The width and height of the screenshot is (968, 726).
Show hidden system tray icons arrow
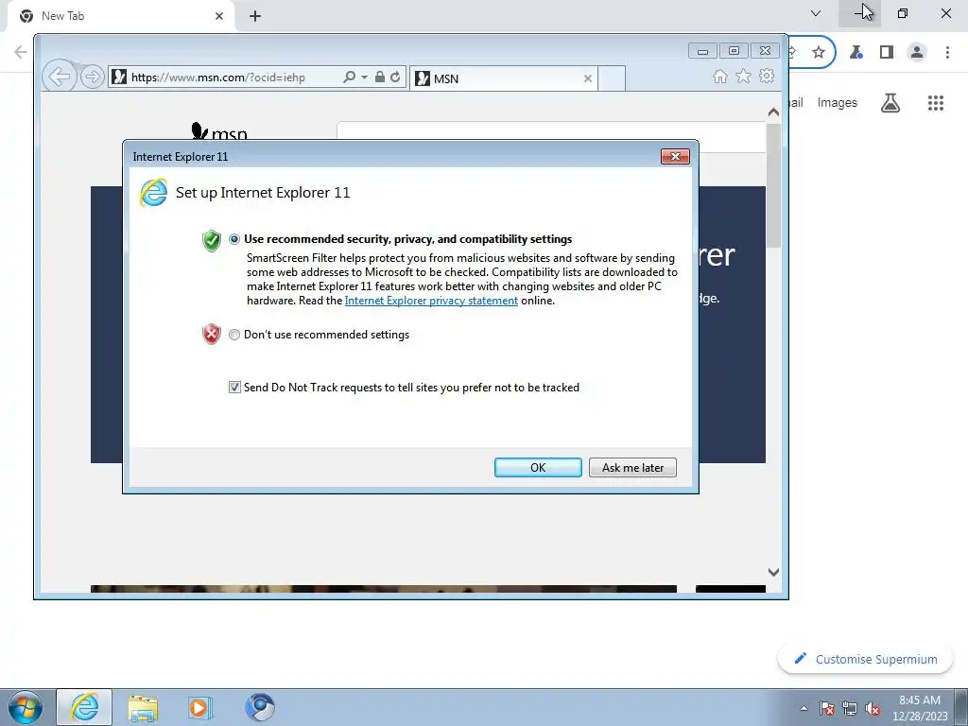(804, 708)
